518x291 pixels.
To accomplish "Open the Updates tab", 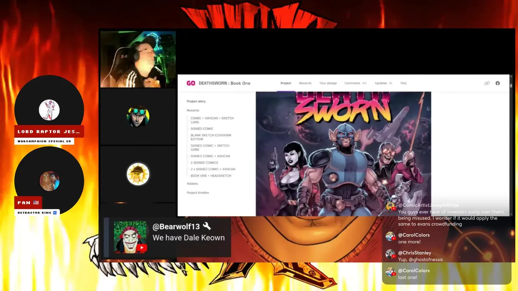I will (x=383, y=83).
